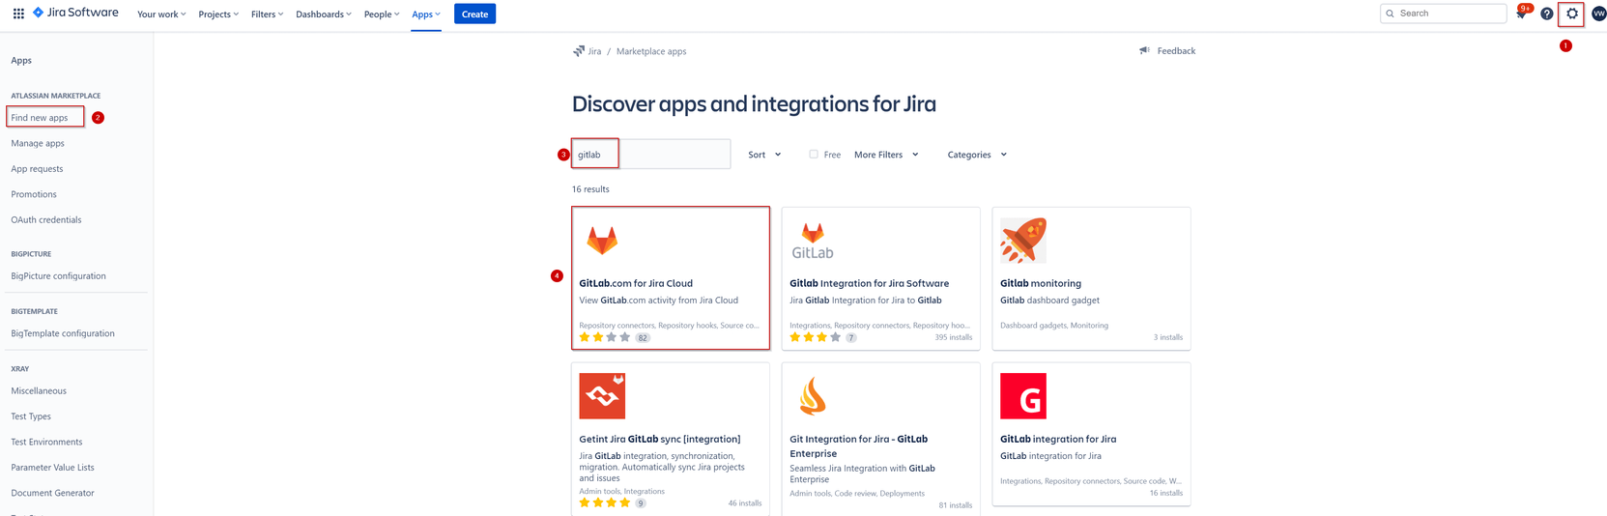The height and width of the screenshot is (516, 1607).
Task: Expand the Categories dropdown
Action: pos(977,155)
